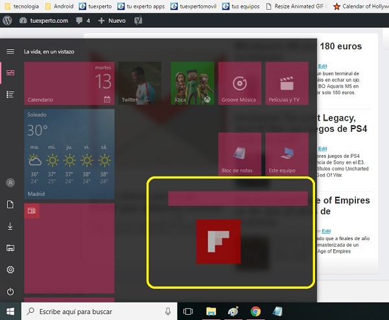Open the Madrid weather tile
The width and height of the screenshot is (389, 320).
[69, 154]
